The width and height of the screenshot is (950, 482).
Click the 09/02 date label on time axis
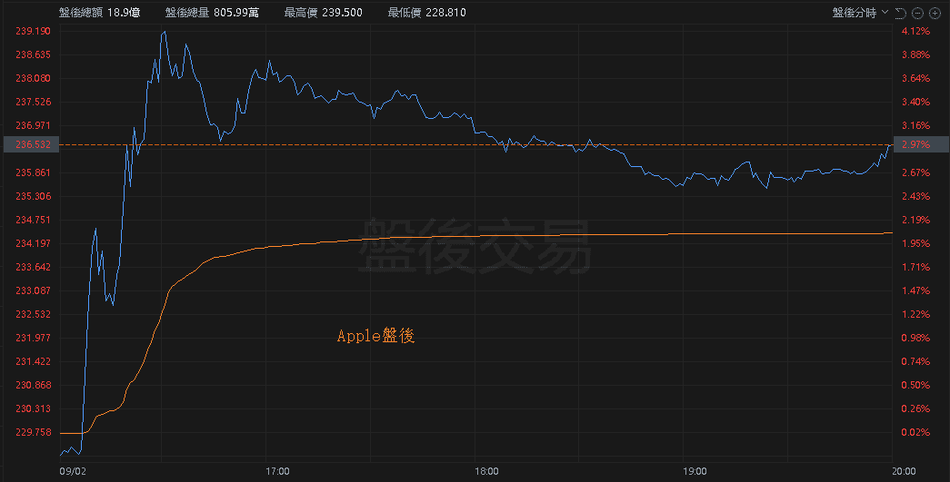[x=73, y=471]
